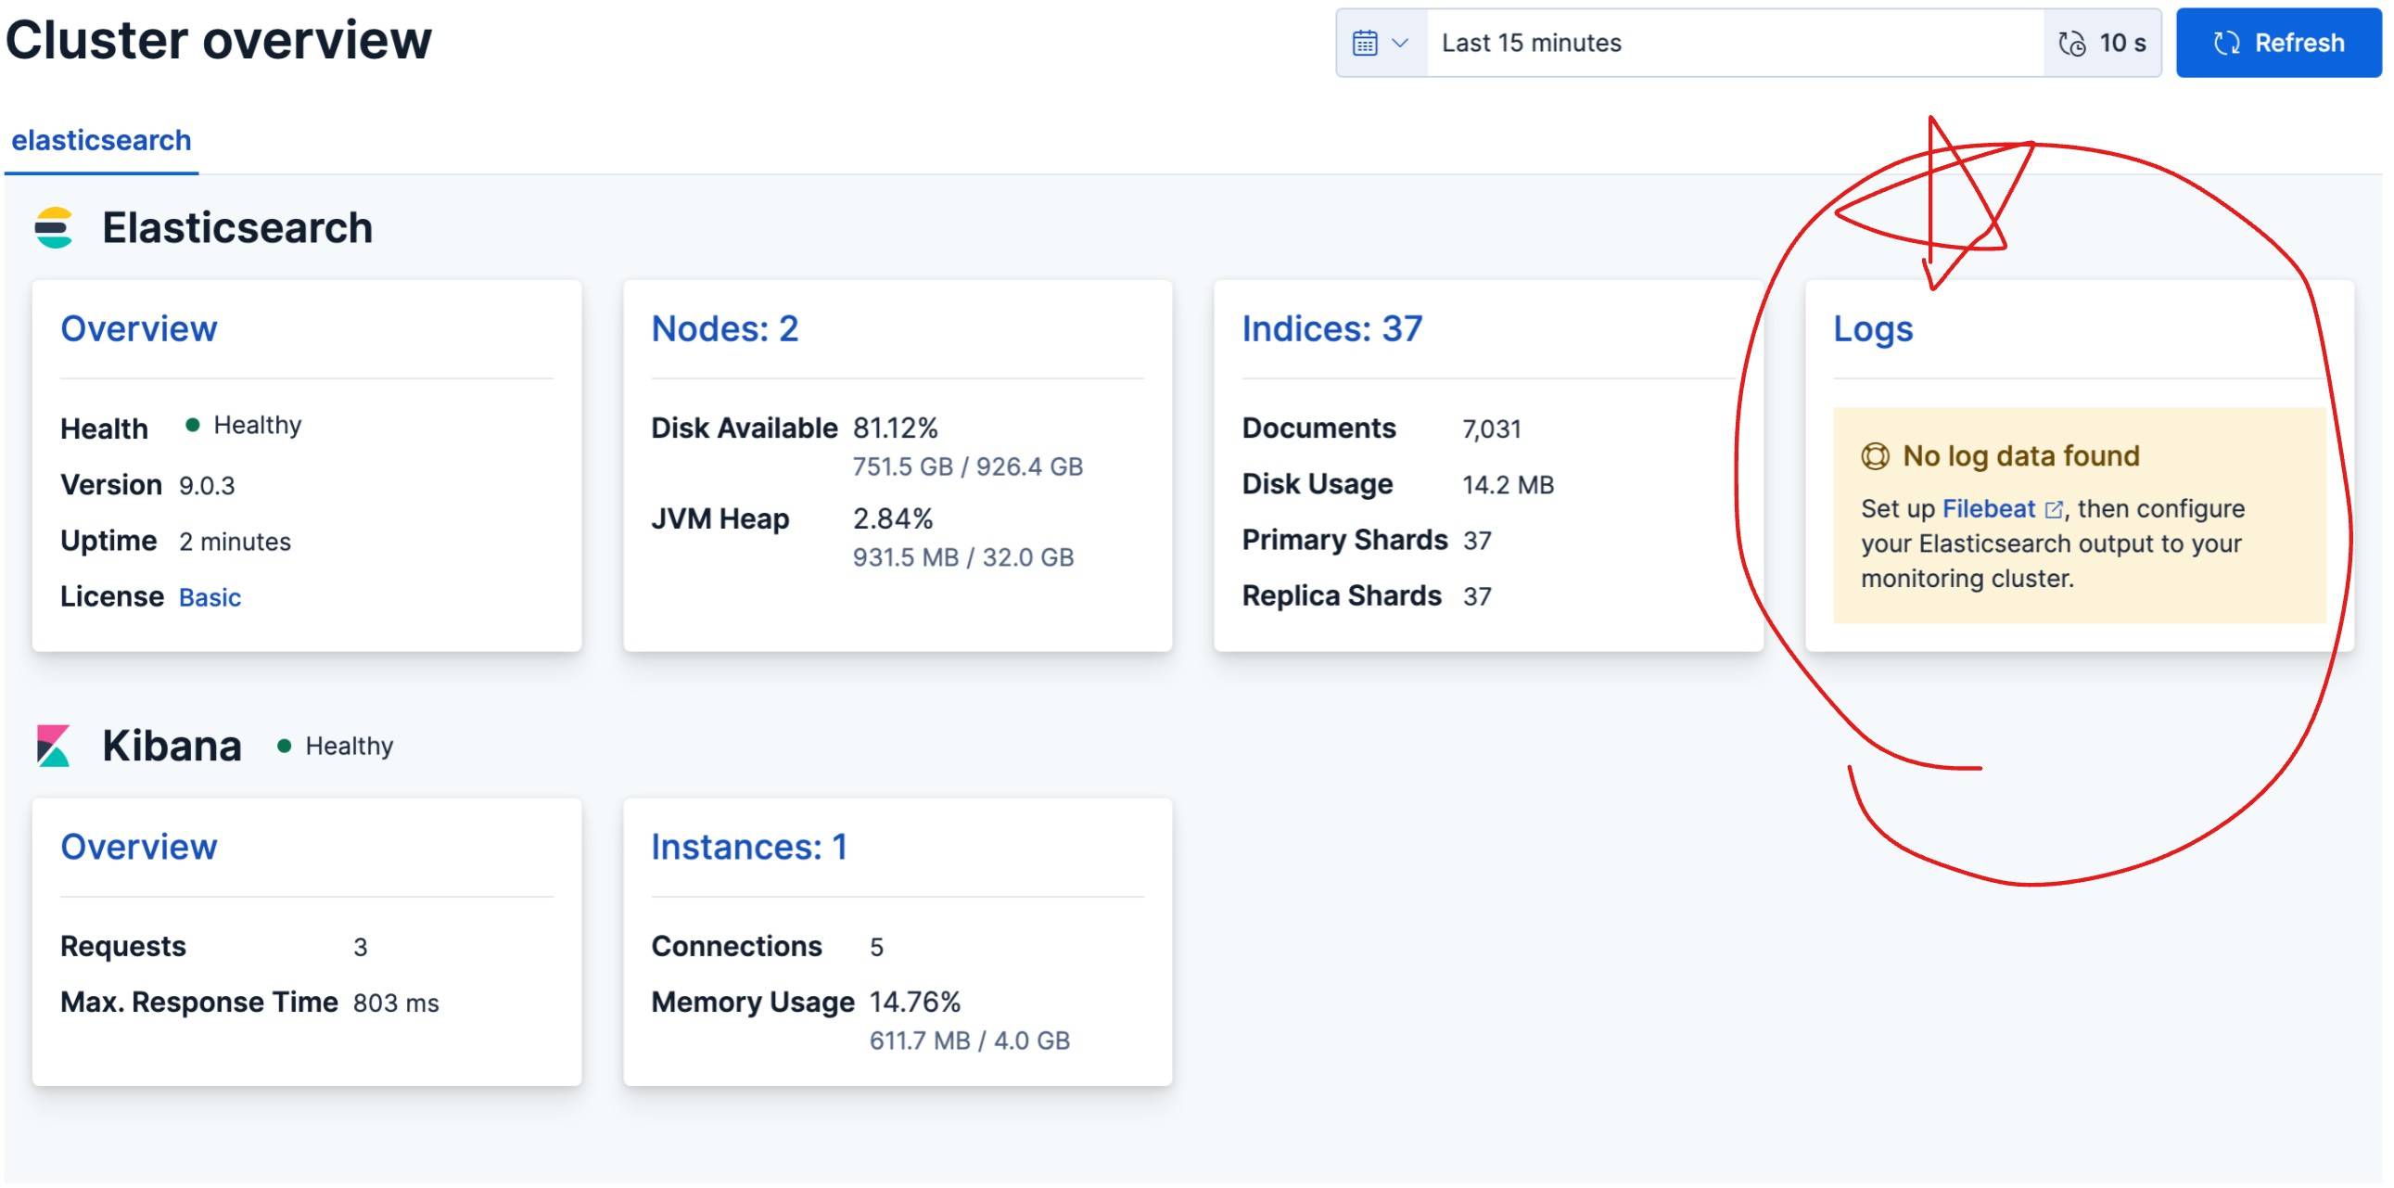Click the 931.5 MB / 32.0 GB text
Image resolution: width=2394 pixels, height=1188 pixels.
pos(962,557)
